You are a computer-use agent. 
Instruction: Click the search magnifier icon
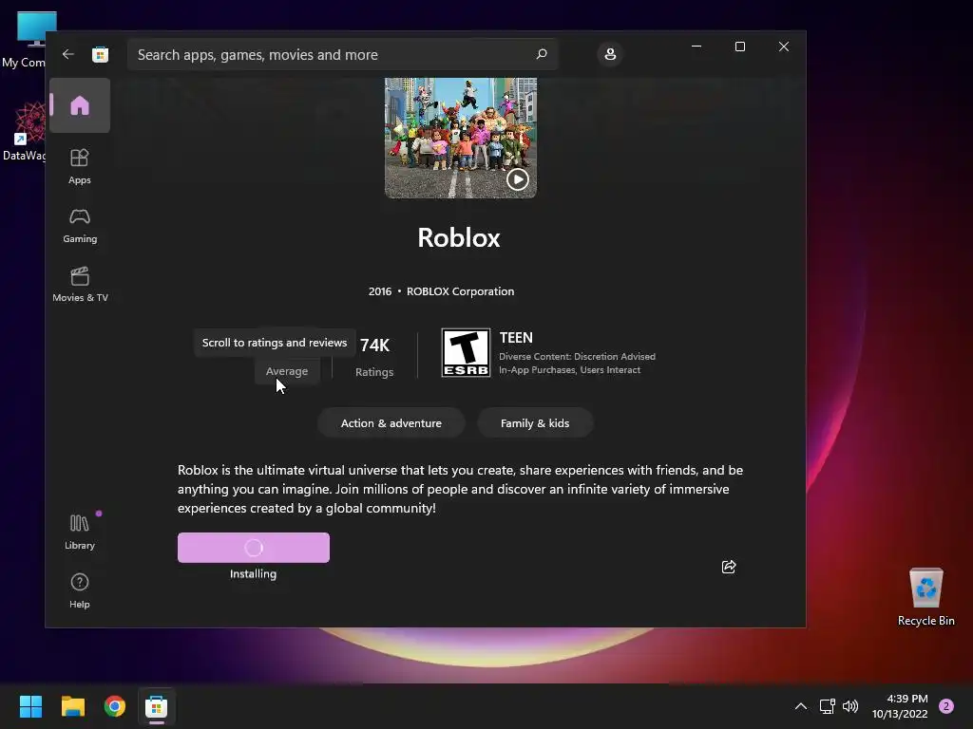point(541,54)
